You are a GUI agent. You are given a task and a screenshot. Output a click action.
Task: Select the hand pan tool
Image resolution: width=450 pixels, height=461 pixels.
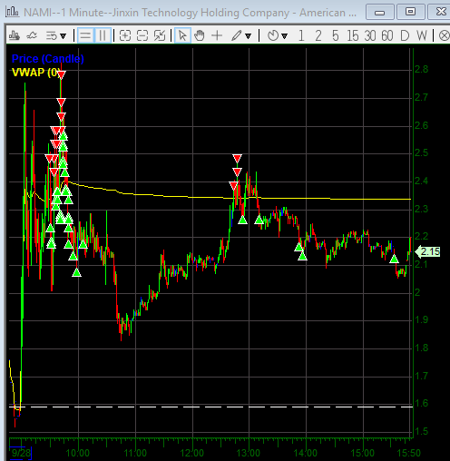(x=200, y=35)
